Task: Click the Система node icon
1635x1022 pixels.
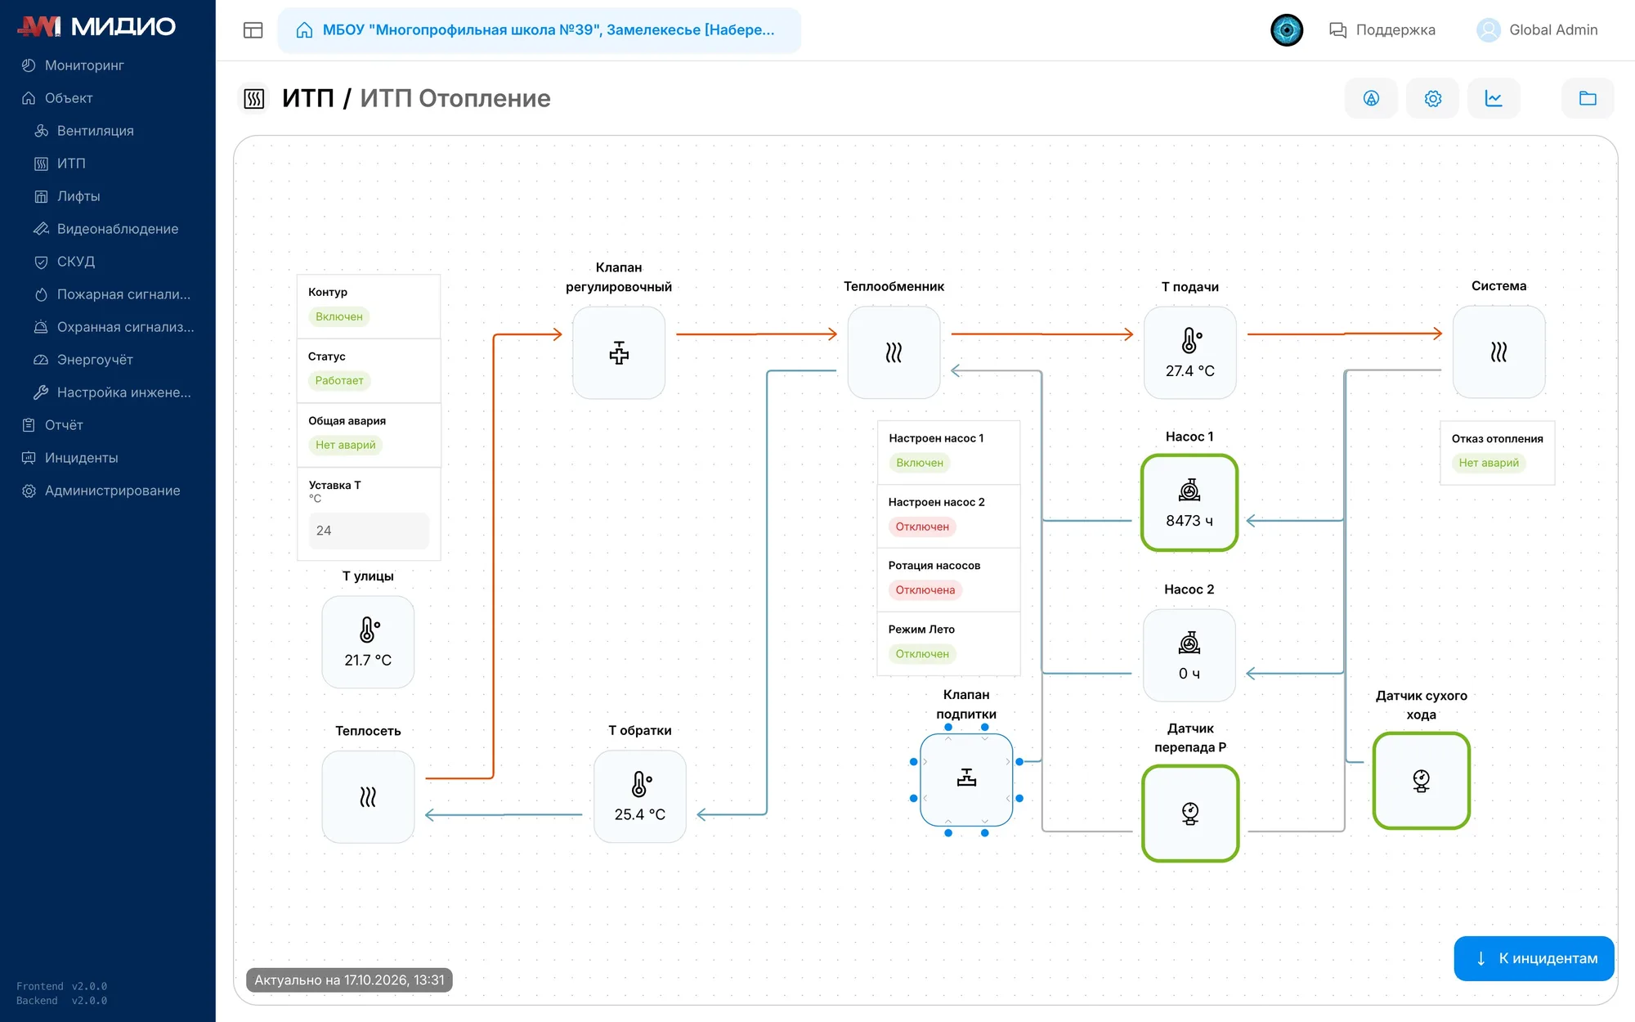Action: 1498,352
